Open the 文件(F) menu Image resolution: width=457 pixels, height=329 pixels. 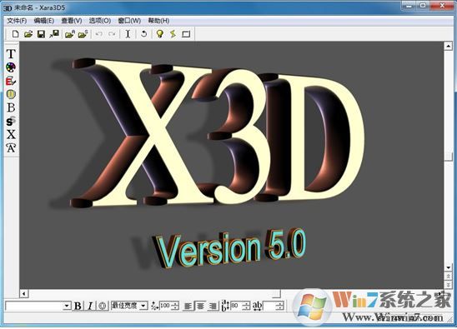17,21
